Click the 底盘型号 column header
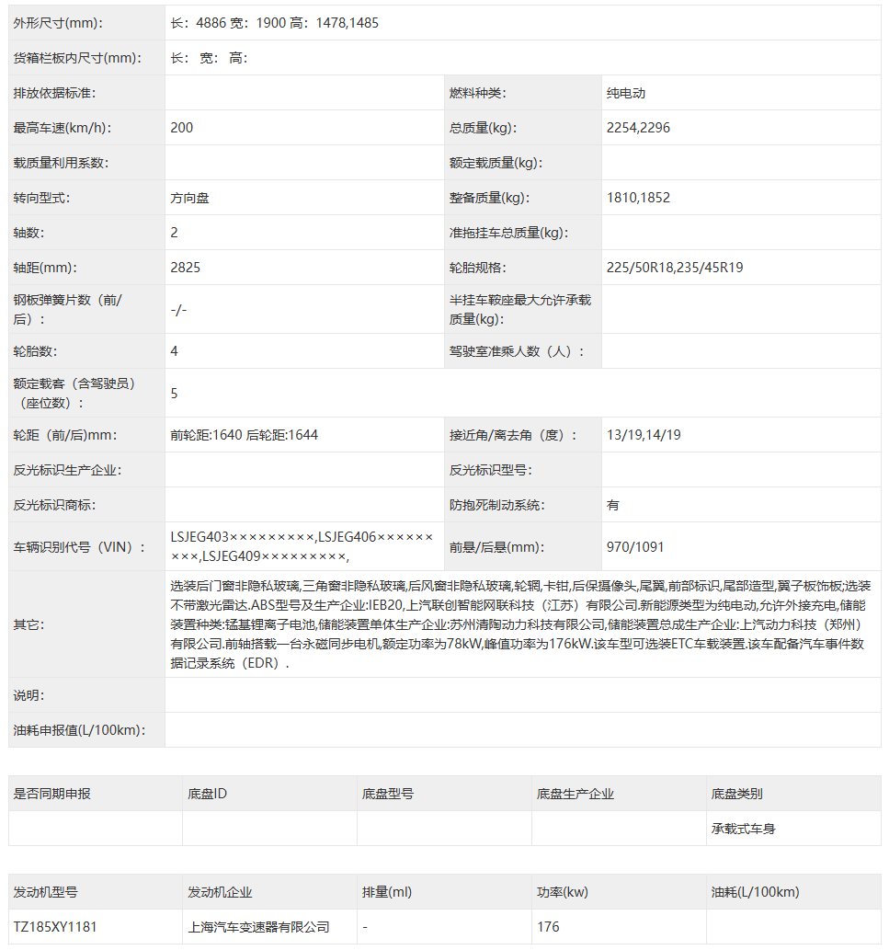 coord(388,794)
